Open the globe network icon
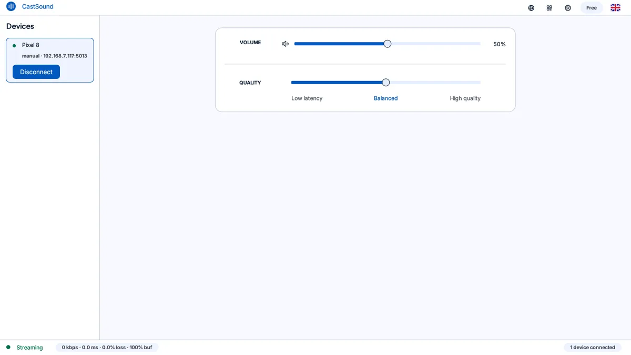This screenshot has height=355, width=631. [x=531, y=8]
